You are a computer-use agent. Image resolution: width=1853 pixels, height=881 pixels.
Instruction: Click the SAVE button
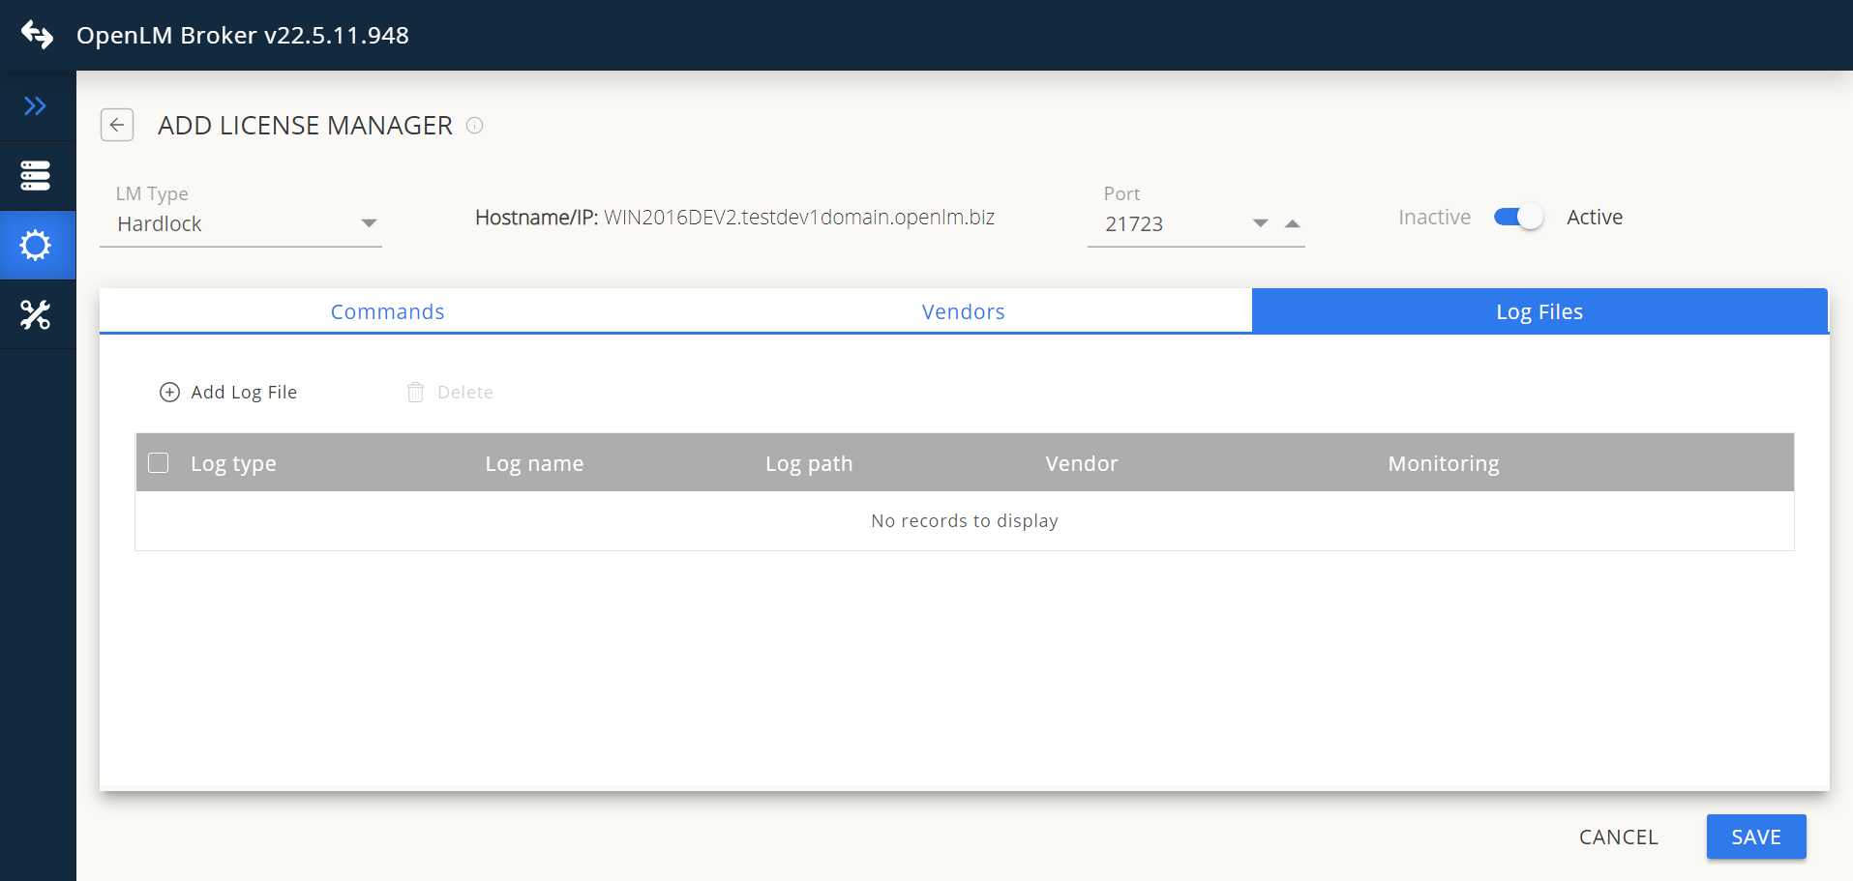coord(1755,837)
